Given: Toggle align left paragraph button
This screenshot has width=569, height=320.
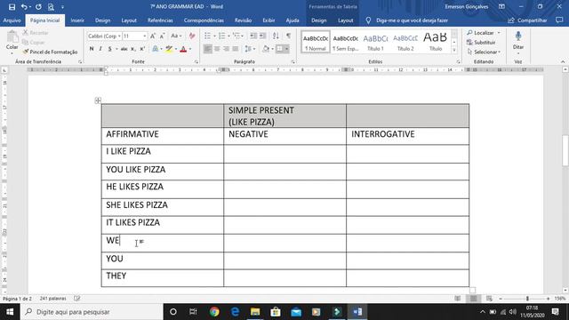Looking at the screenshot, I should pos(207,49).
